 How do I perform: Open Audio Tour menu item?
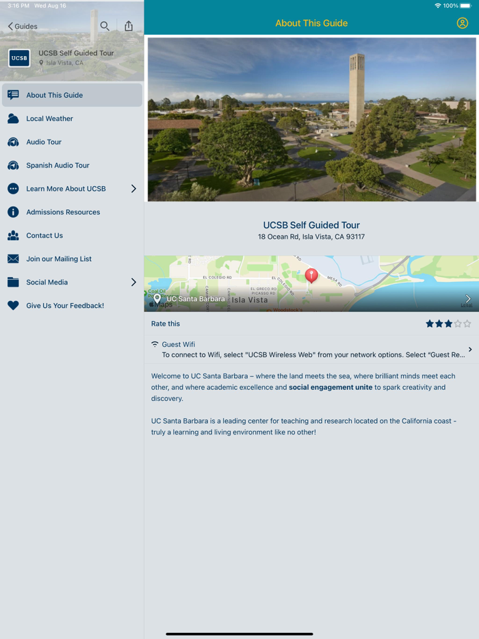pos(72,142)
